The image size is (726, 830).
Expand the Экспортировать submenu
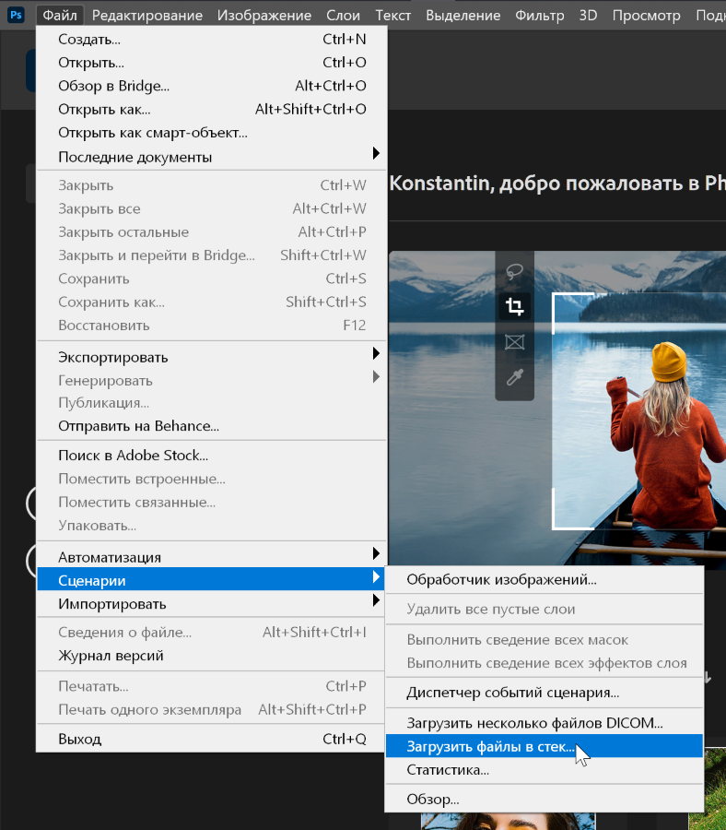tap(212, 357)
